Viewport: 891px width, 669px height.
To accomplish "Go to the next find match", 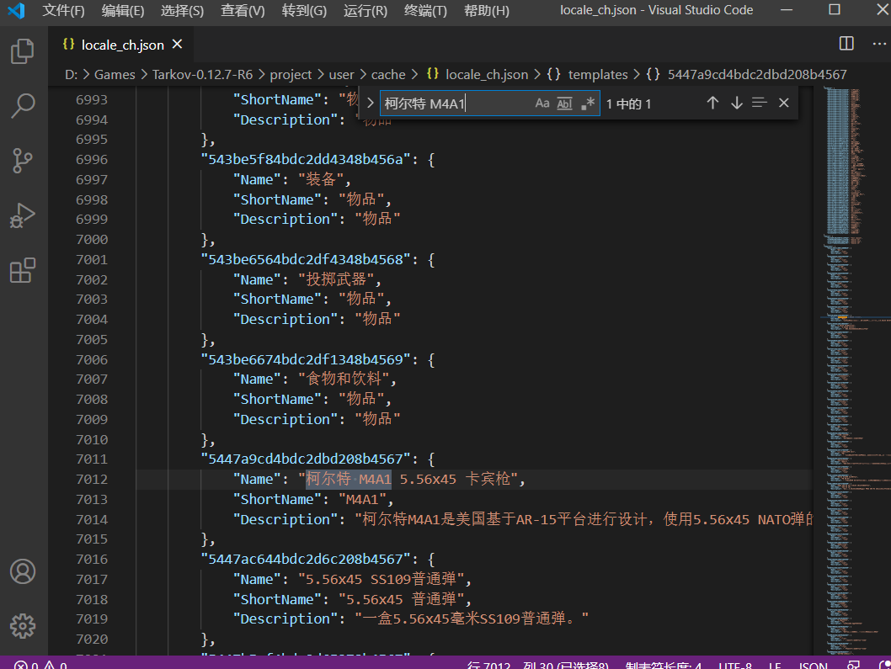I will point(736,103).
